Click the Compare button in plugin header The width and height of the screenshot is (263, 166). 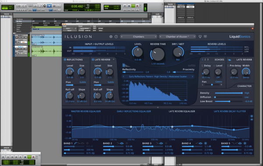tap(88, 31)
